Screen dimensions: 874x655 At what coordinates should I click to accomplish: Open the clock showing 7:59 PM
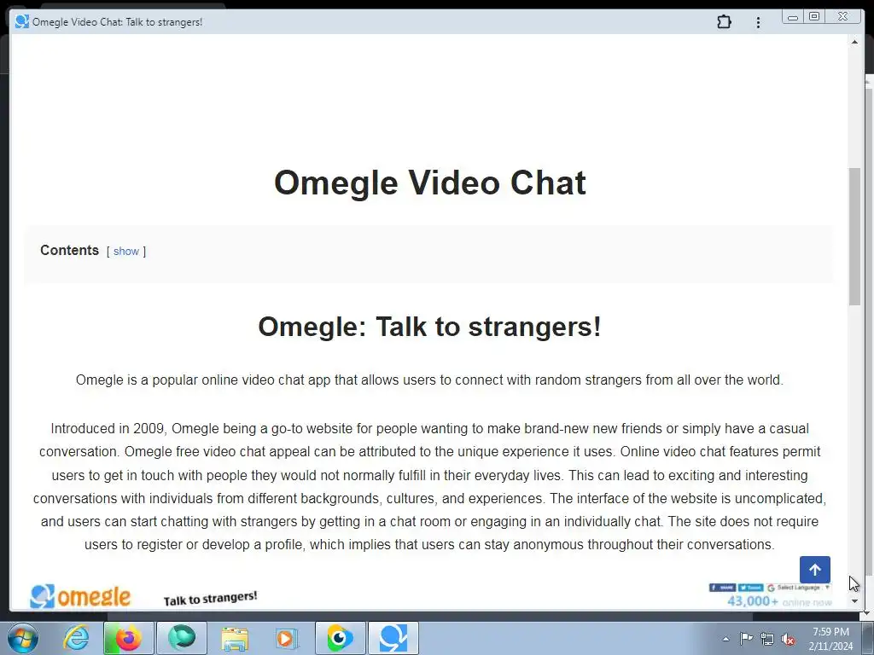pos(830,639)
